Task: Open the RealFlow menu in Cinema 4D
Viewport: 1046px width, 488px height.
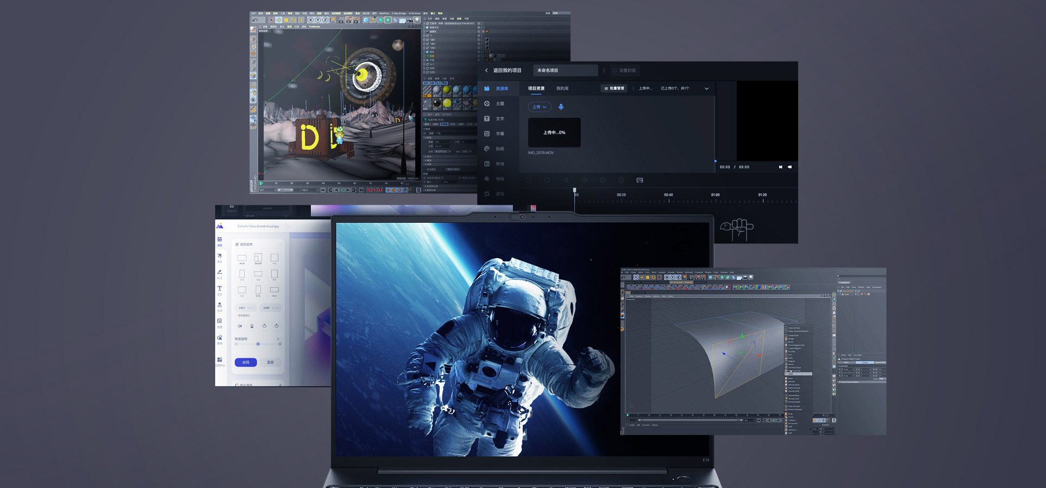Action: [384, 14]
